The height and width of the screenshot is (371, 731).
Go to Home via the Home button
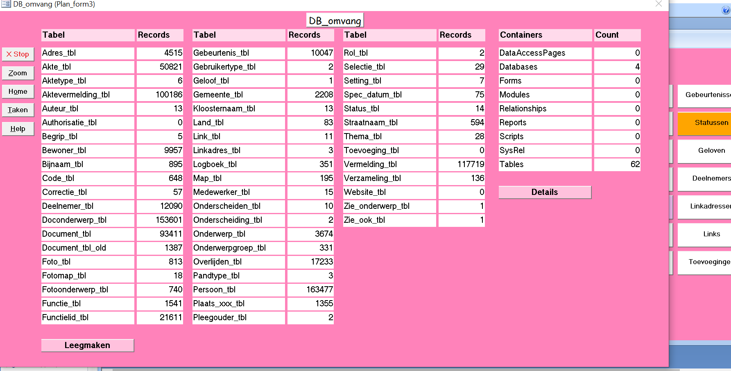pyautogui.click(x=18, y=91)
